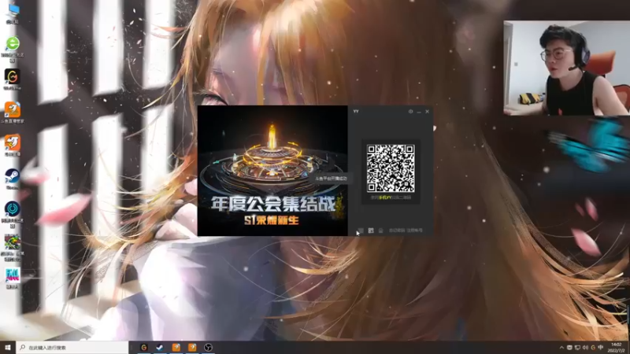Minimize the YY login window
Viewport: 630px width, 354px height.
(419, 112)
